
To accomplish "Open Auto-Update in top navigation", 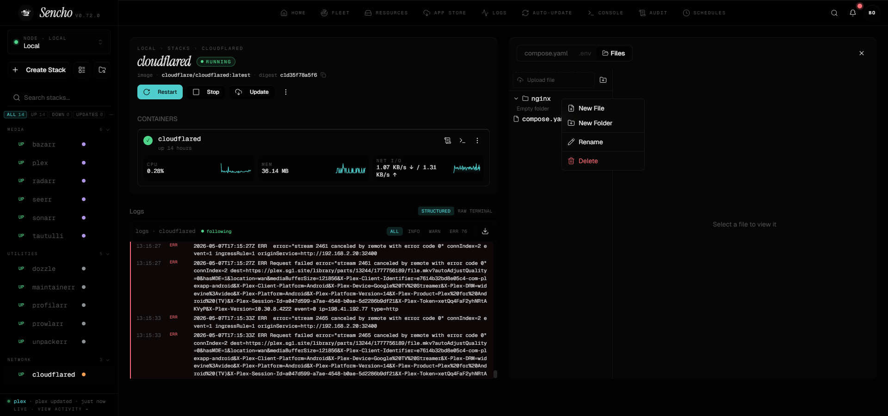I will [x=547, y=13].
